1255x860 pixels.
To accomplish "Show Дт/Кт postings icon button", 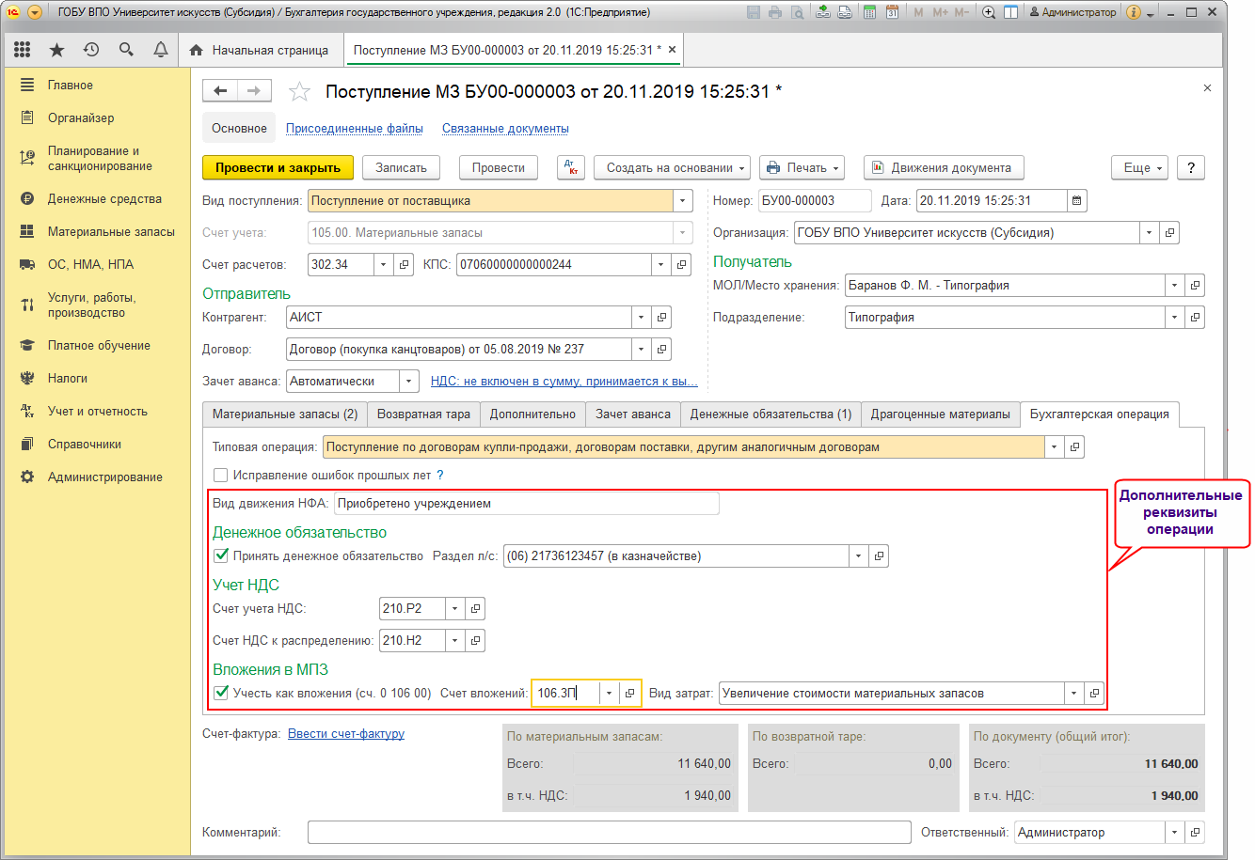I will [x=570, y=167].
